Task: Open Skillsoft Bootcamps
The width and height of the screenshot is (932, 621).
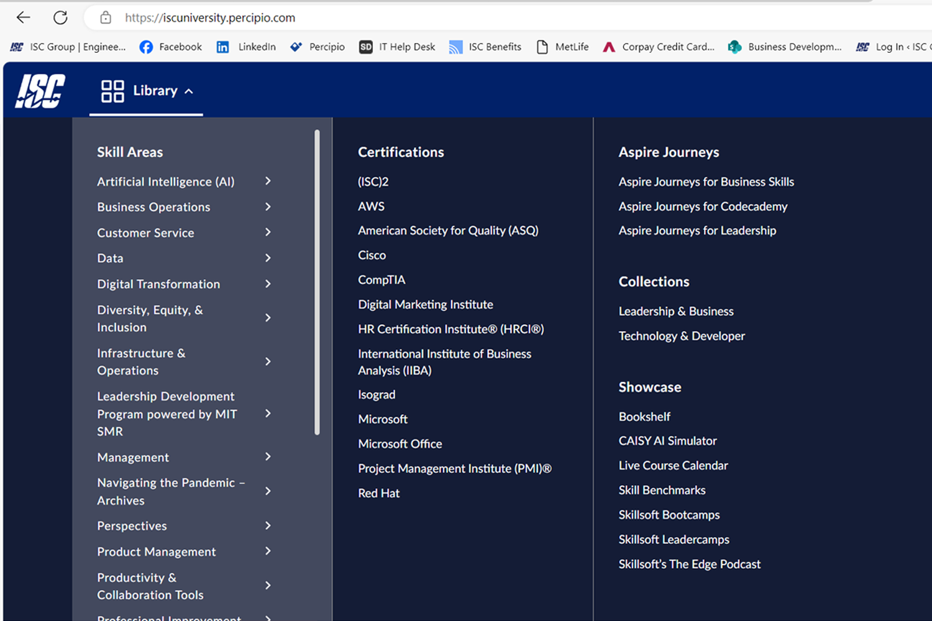Action: click(x=669, y=515)
